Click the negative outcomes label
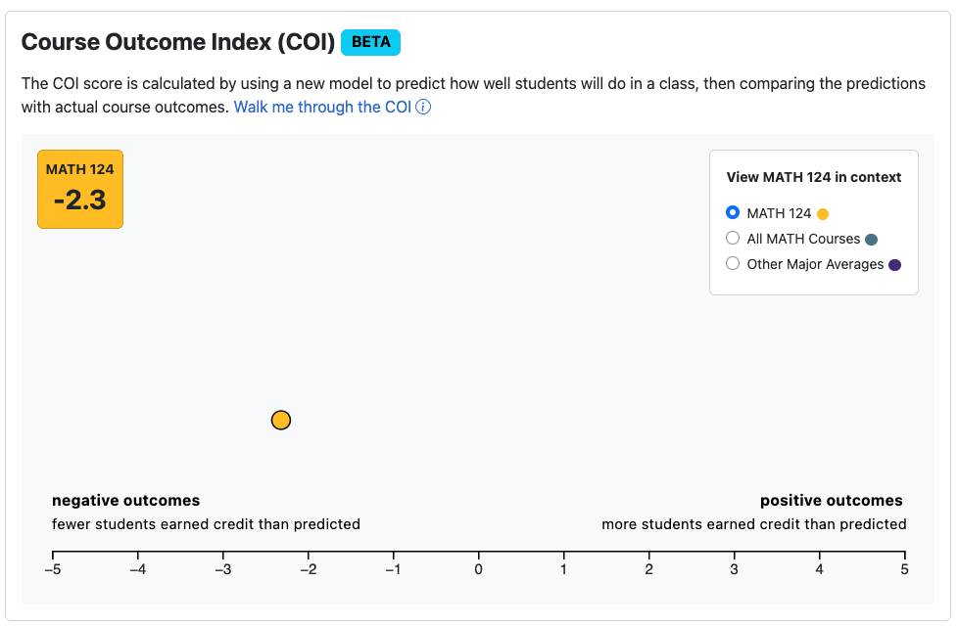Image resolution: width=958 pixels, height=626 pixels. tap(126, 500)
